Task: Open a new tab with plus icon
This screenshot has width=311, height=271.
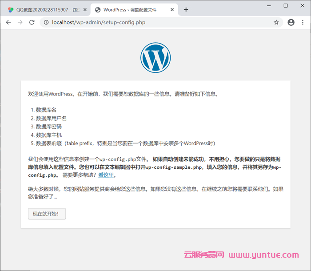Action: pyautogui.click(x=186, y=10)
